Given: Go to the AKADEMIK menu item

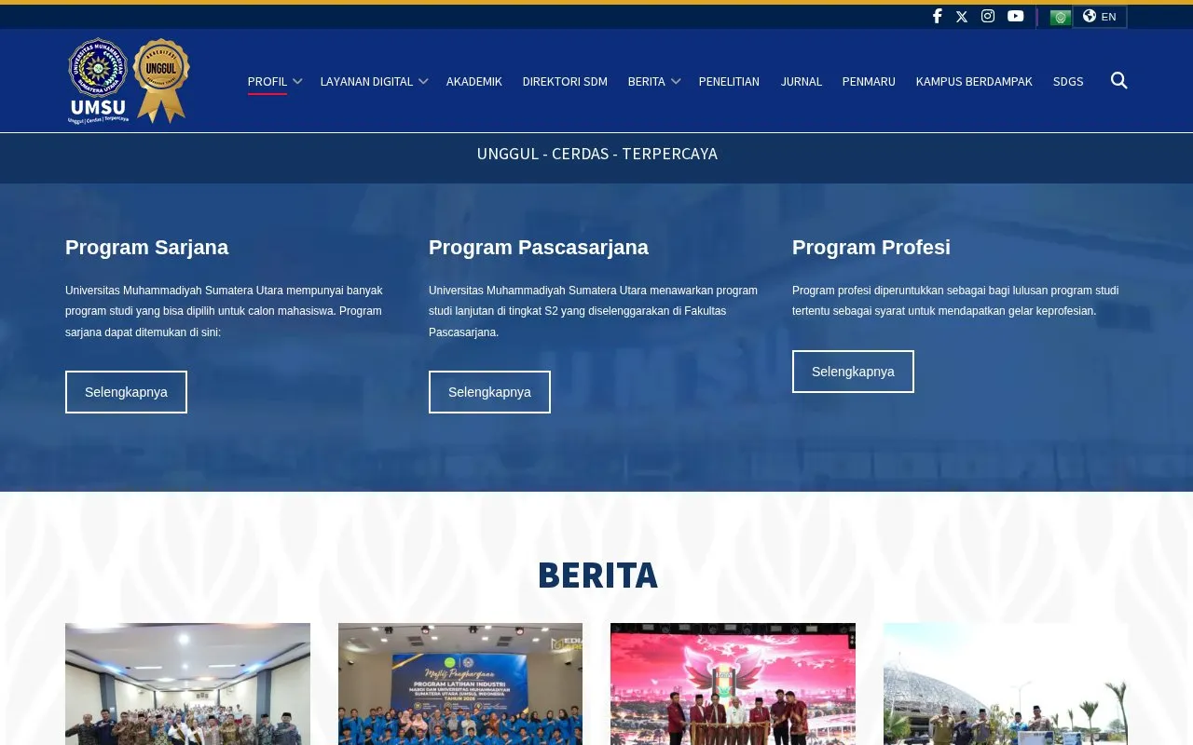Looking at the screenshot, I should [474, 81].
